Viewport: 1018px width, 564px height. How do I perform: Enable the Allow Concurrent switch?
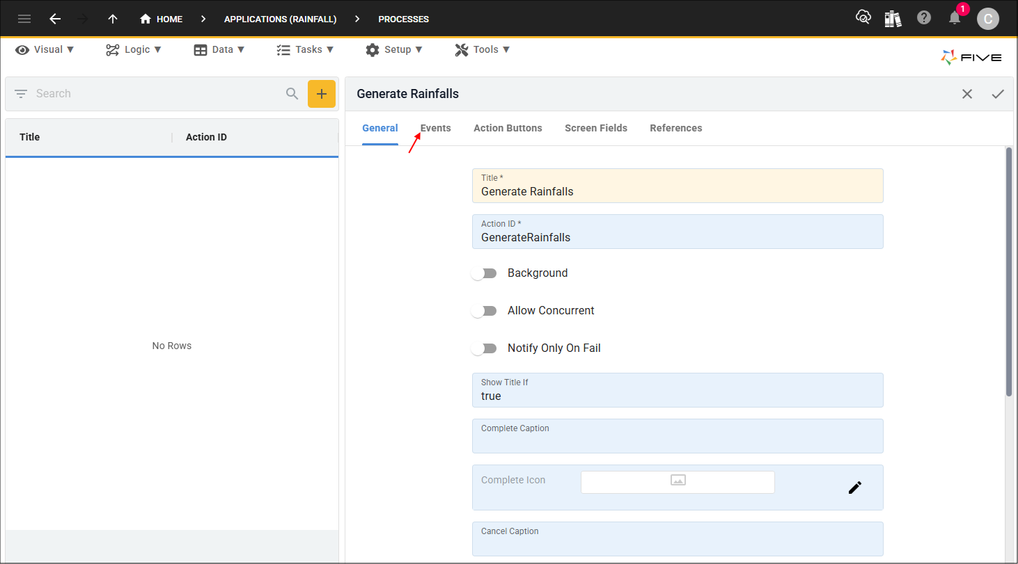(484, 311)
